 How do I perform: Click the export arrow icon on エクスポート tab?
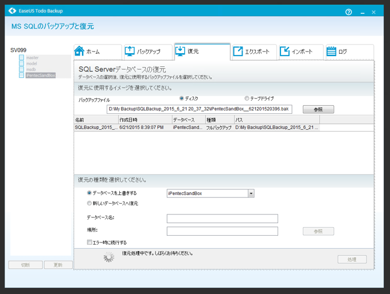[238, 51]
